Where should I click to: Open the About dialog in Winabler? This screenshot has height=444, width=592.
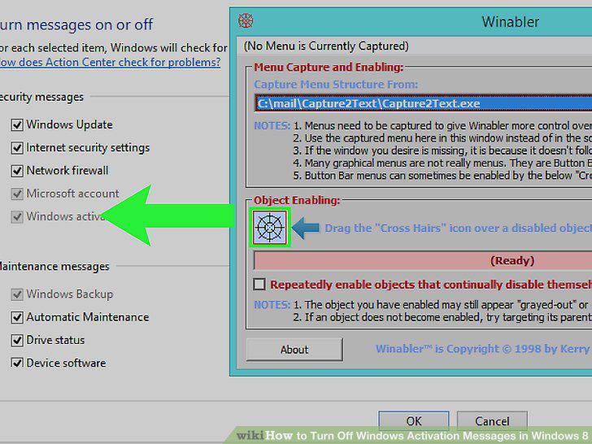[294, 350]
